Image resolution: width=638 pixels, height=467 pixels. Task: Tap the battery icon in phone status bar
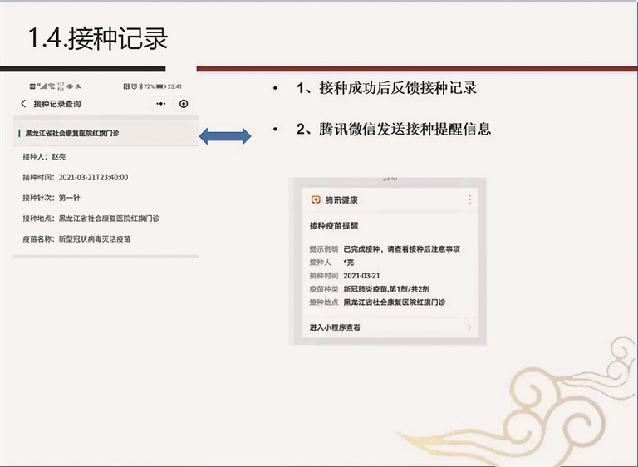pos(158,86)
